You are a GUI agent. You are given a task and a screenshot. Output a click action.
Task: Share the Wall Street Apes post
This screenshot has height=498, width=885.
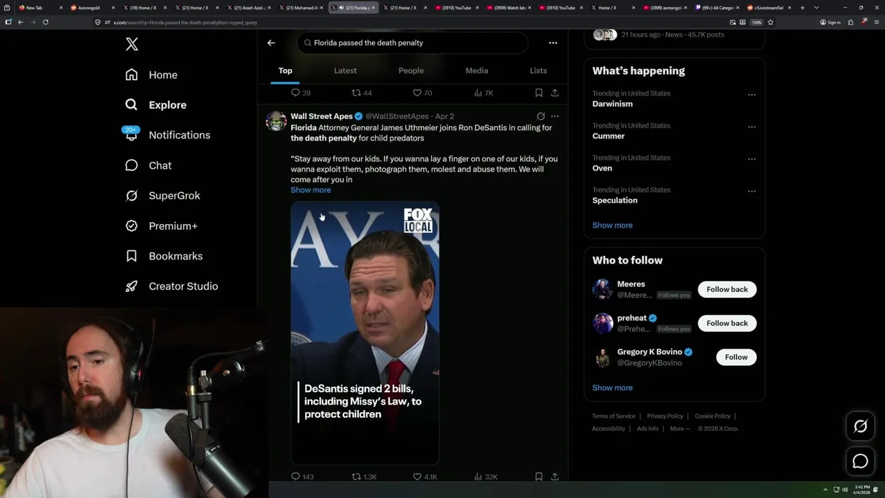point(555,477)
